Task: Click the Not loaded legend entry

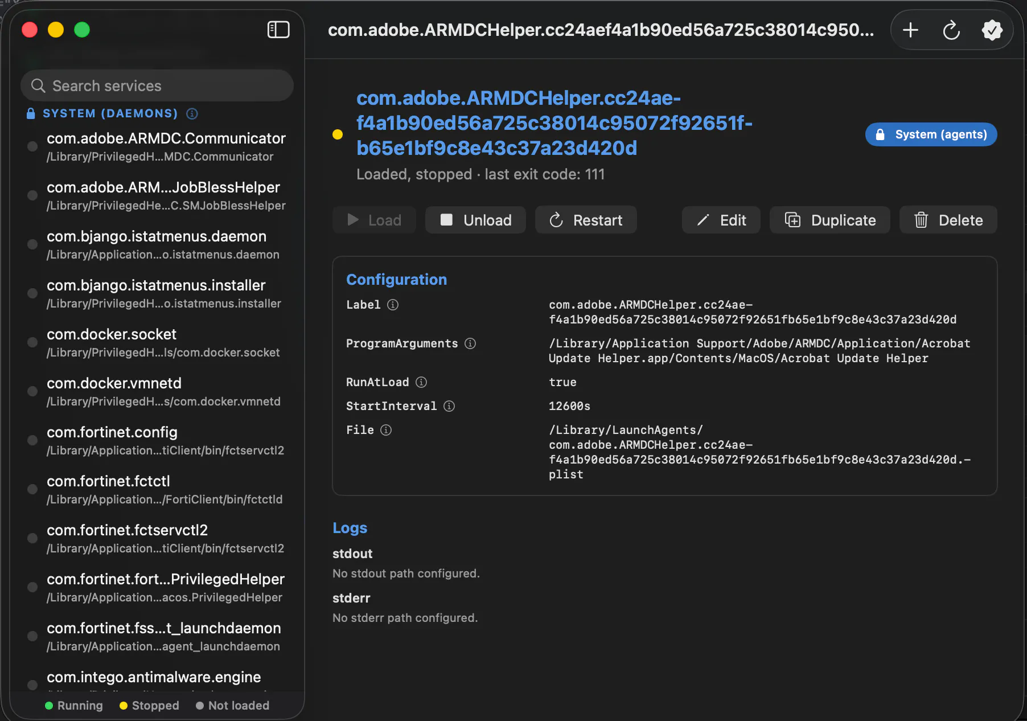Action: pos(232,706)
